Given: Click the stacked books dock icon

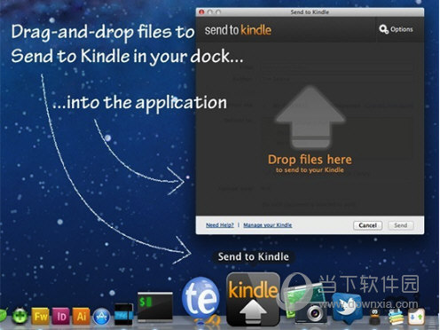Looking at the screenshot, I should [x=396, y=317].
